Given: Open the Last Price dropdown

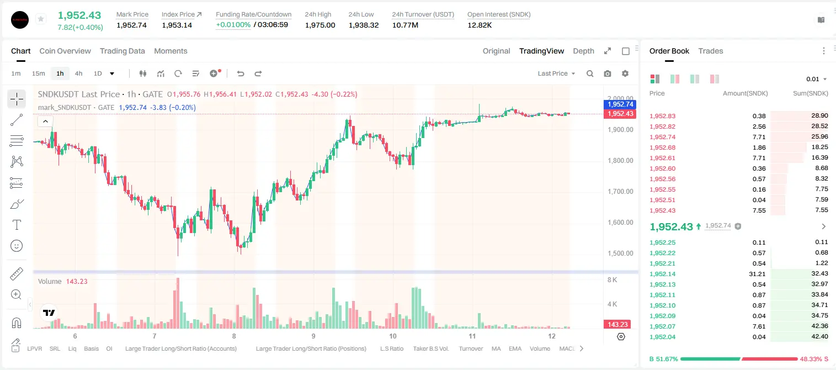Looking at the screenshot, I should (x=556, y=73).
